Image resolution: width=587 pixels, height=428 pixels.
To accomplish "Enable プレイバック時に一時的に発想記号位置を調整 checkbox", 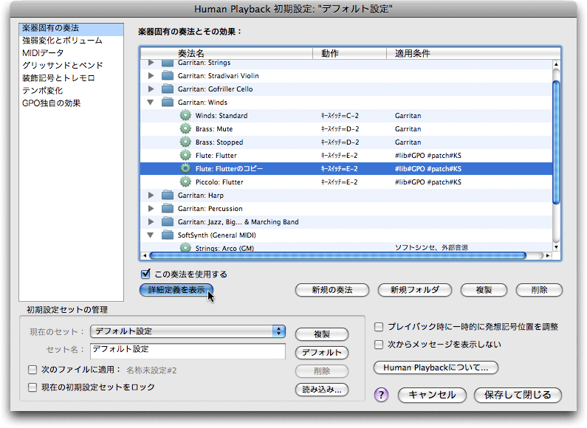I will 379,327.
